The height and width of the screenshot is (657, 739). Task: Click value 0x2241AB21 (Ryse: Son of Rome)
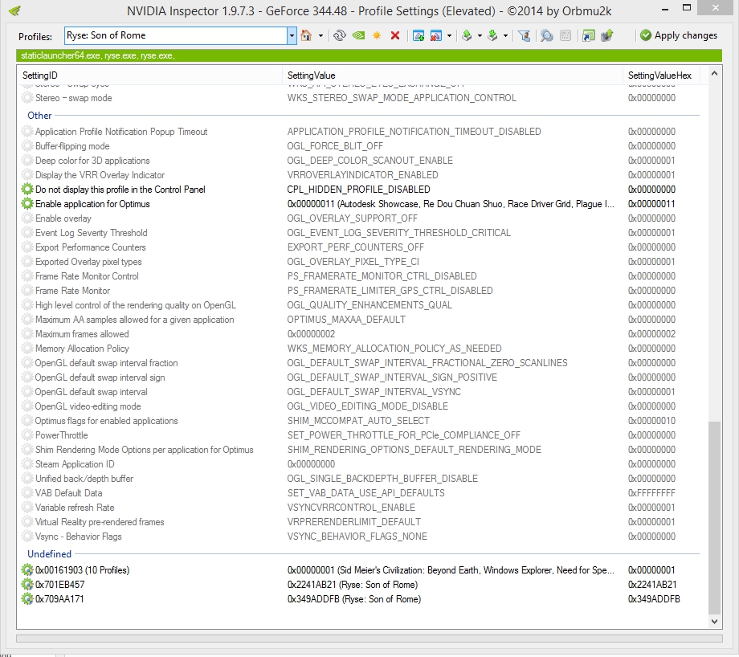pos(353,585)
